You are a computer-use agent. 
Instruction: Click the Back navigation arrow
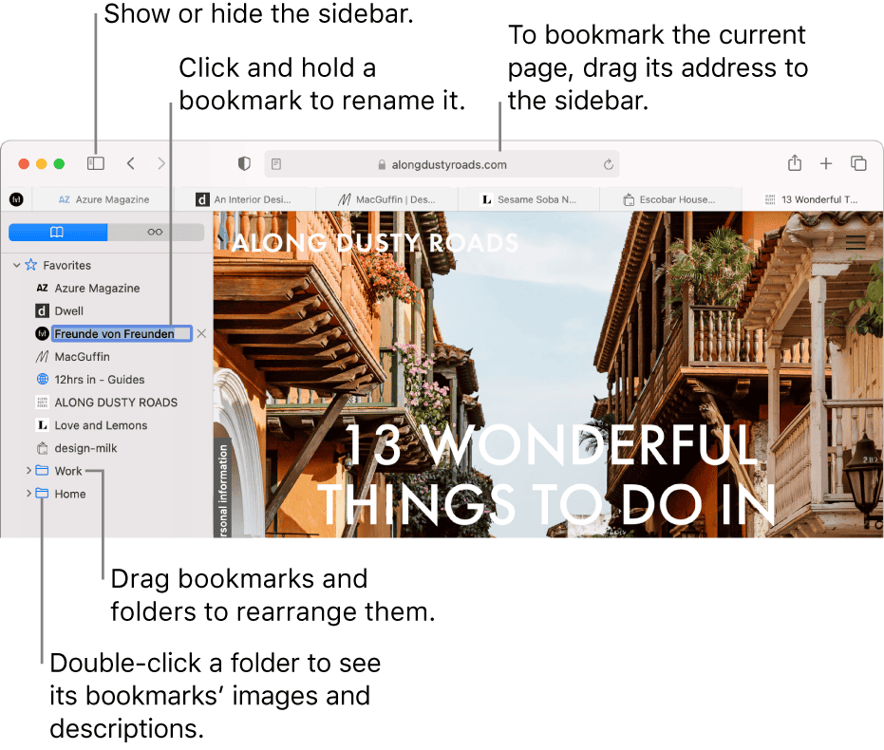[130, 163]
